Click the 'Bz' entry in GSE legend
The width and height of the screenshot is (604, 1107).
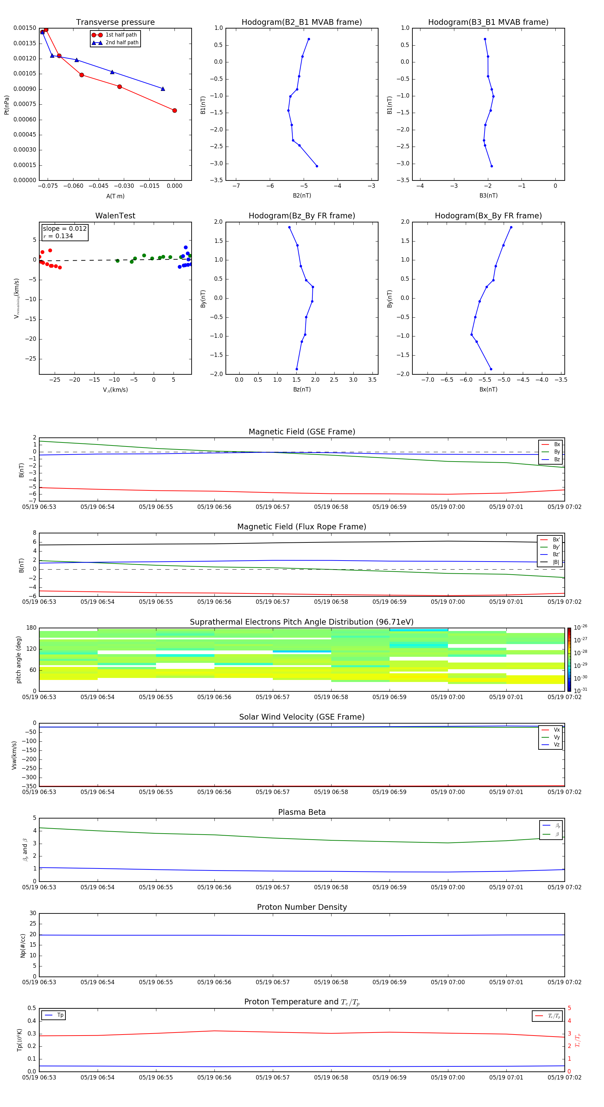point(551,459)
